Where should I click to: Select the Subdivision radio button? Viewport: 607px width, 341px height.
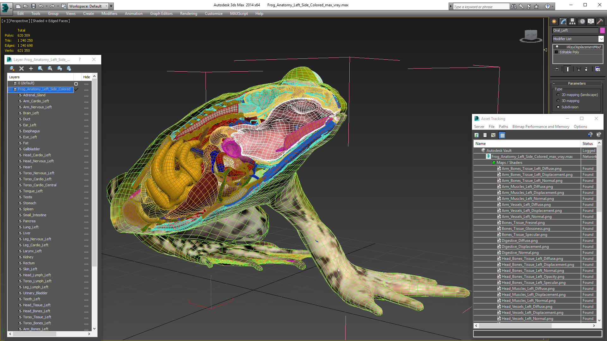tap(558, 107)
